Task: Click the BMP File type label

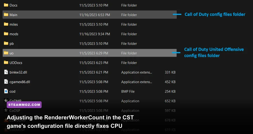Action: point(128,91)
